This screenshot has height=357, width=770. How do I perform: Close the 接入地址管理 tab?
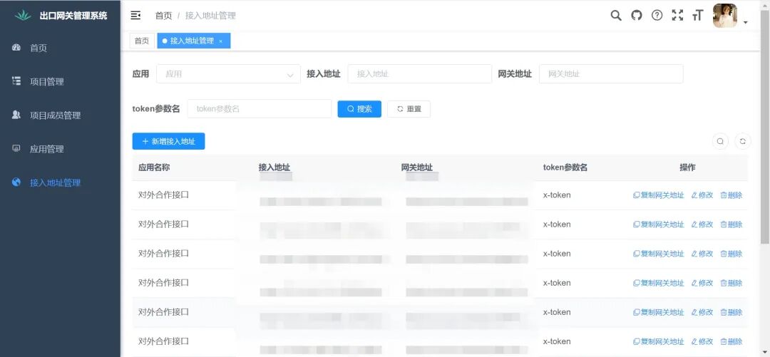coord(221,41)
